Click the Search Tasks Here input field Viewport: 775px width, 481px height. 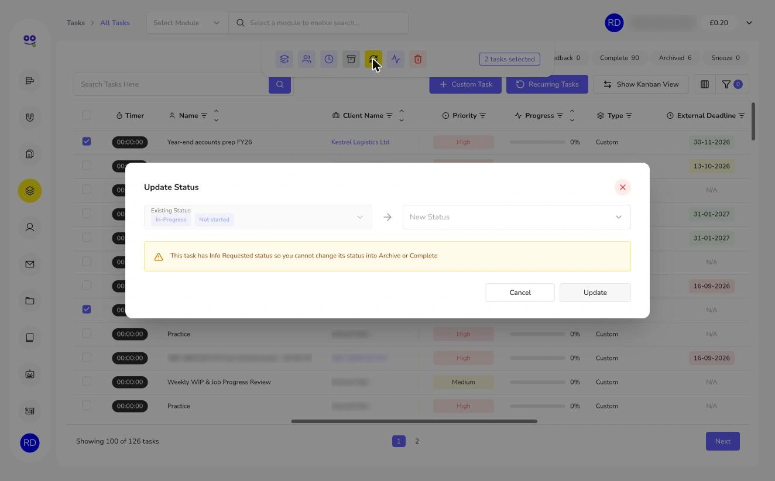coord(171,84)
